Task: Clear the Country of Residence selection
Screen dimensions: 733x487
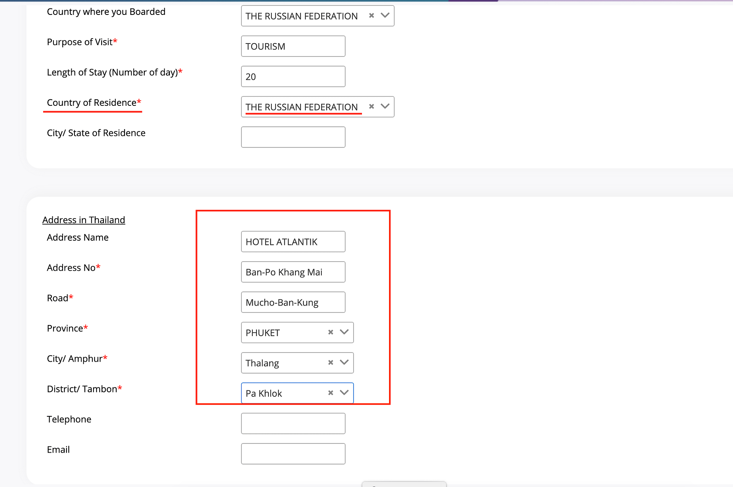Action: pos(371,107)
